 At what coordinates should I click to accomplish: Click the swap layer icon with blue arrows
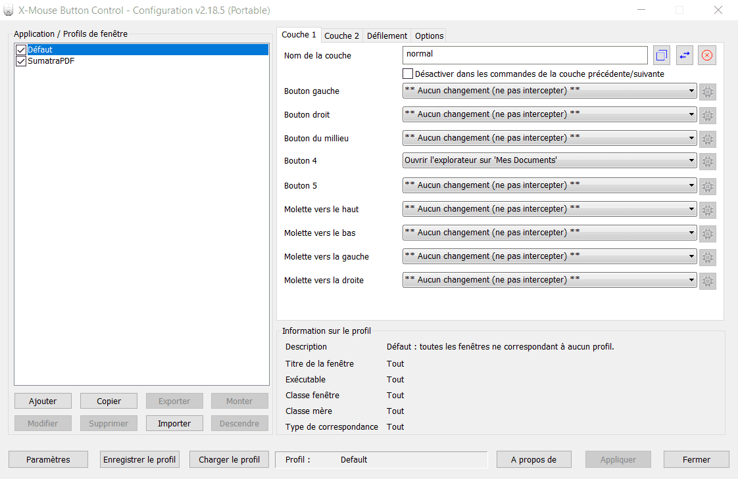[x=685, y=56]
